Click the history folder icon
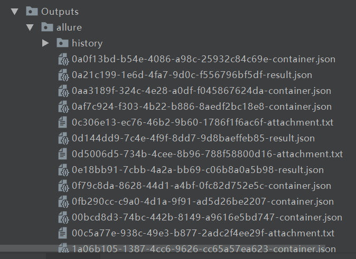 [62, 43]
